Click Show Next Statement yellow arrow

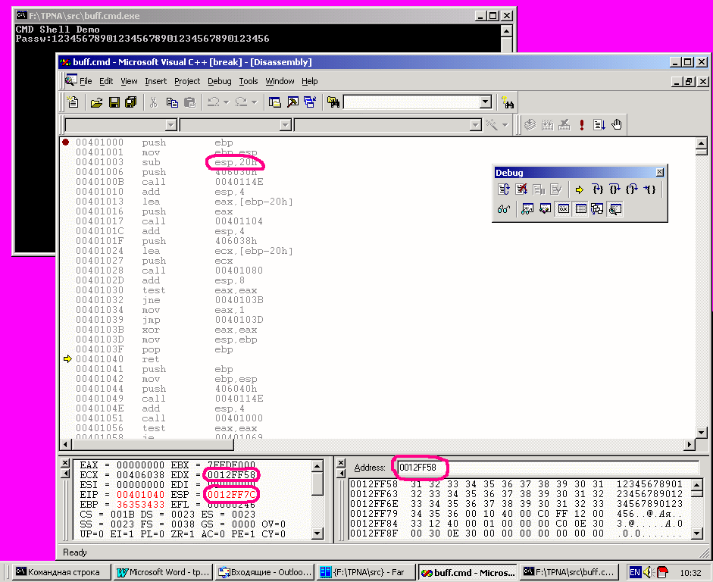click(x=580, y=189)
